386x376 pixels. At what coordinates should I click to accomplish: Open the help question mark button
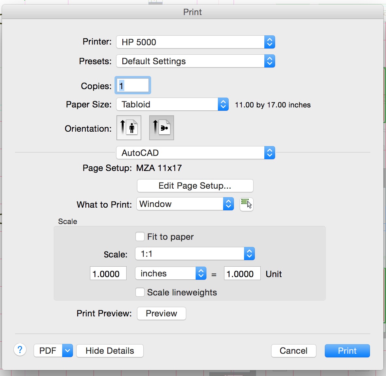coord(20,350)
